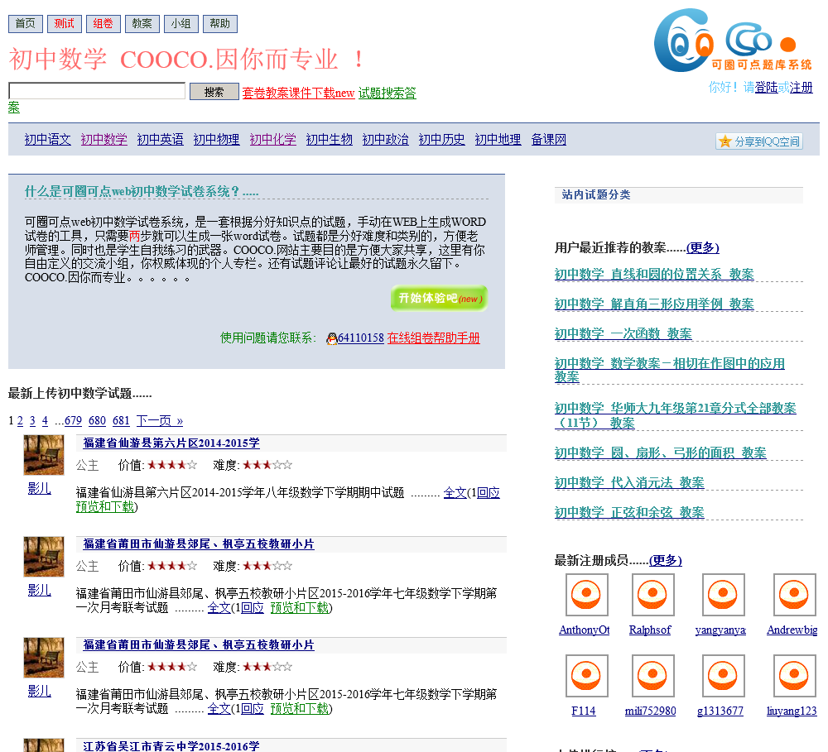Click the search text input field
This screenshot has height=752, width=828.
[x=97, y=91]
